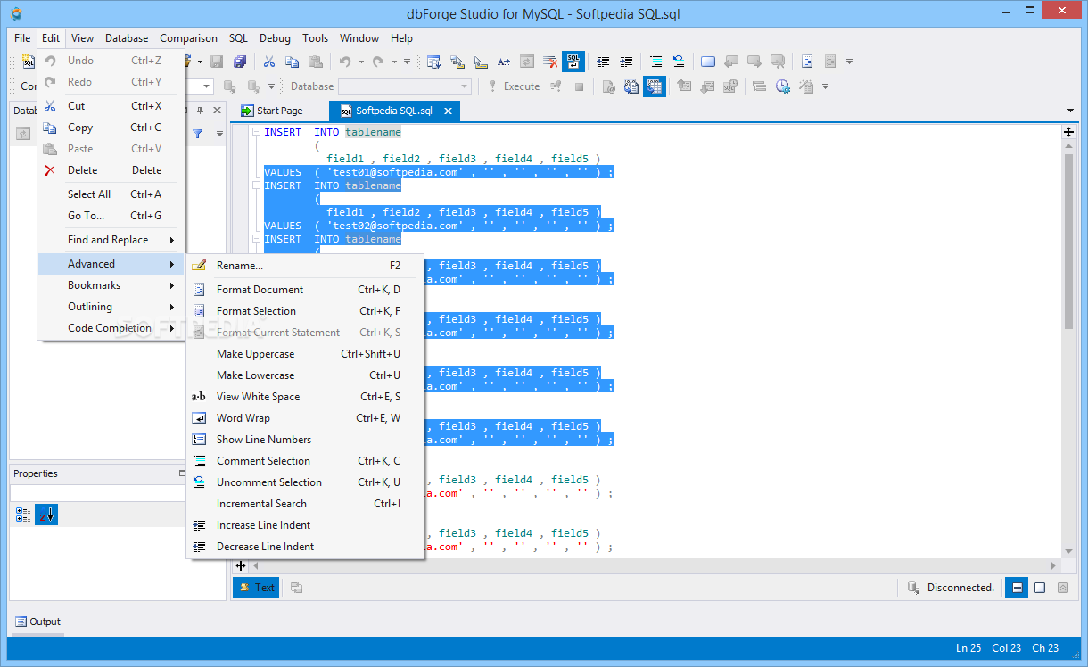The width and height of the screenshot is (1088, 667).
Task: Expand the Code Completion submenu
Action: click(111, 328)
